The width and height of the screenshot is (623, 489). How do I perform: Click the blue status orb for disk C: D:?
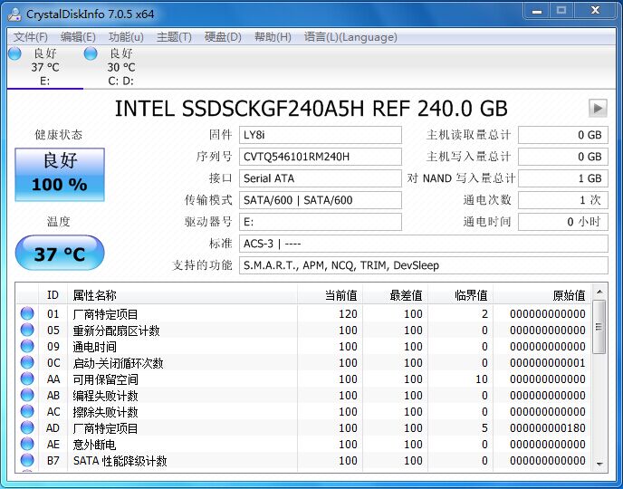pyautogui.click(x=91, y=53)
